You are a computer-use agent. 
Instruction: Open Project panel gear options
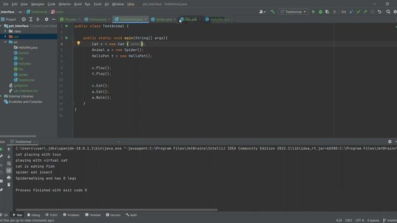click(47, 19)
